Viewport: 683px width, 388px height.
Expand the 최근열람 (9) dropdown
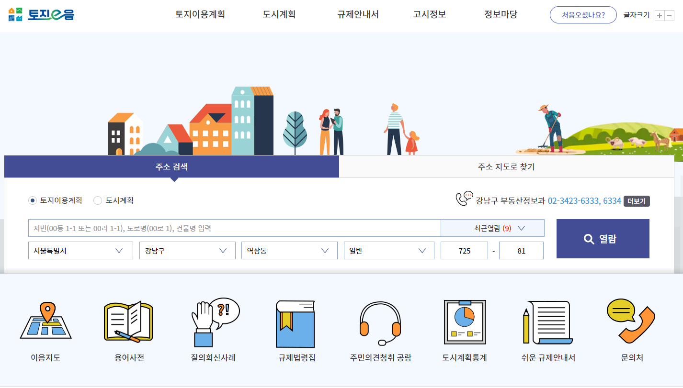[492, 228]
